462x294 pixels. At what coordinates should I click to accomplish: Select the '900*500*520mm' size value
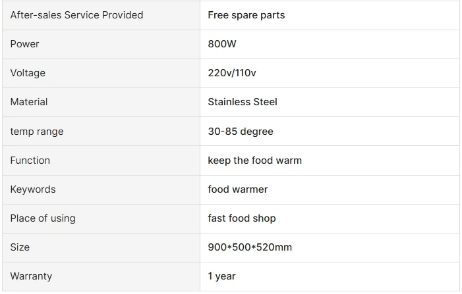tap(250, 247)
